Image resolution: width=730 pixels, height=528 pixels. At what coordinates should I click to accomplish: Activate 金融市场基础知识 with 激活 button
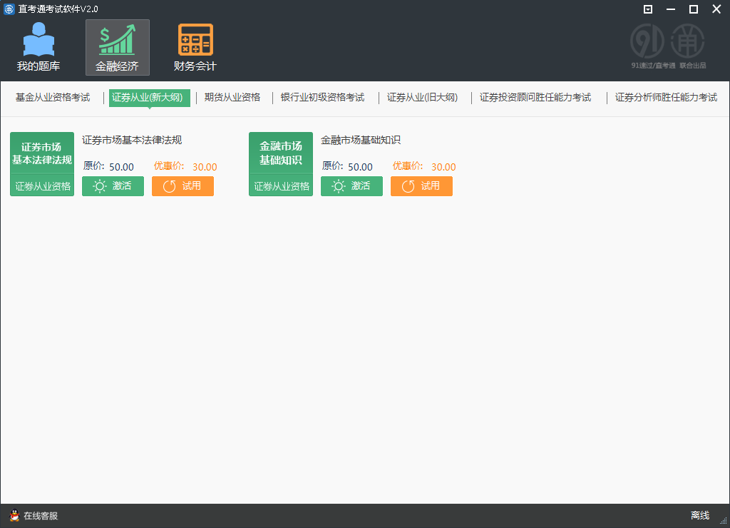[351, 186]
